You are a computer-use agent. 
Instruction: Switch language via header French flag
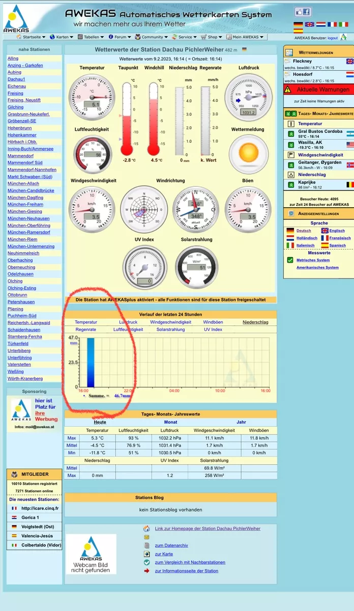click(332, 24)
